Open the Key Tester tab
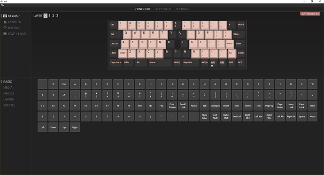 click(163, 9)
